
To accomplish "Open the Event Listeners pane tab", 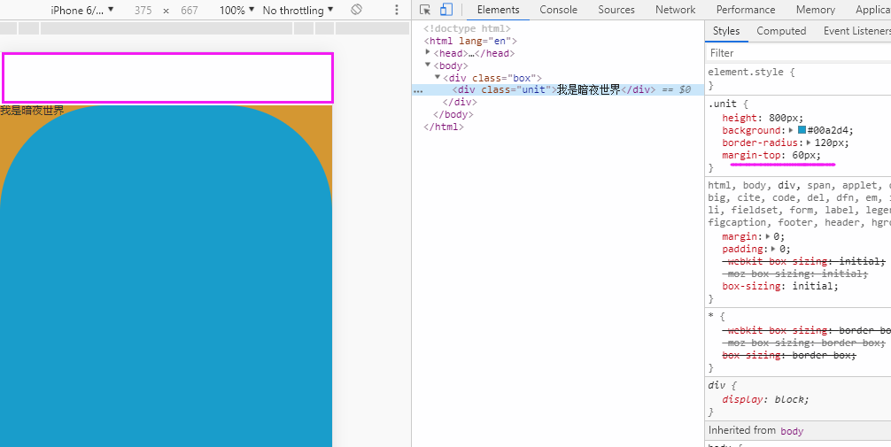I will (857, 31).
